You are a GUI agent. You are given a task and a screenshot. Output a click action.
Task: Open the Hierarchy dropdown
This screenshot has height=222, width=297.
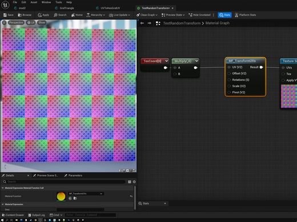95,15
